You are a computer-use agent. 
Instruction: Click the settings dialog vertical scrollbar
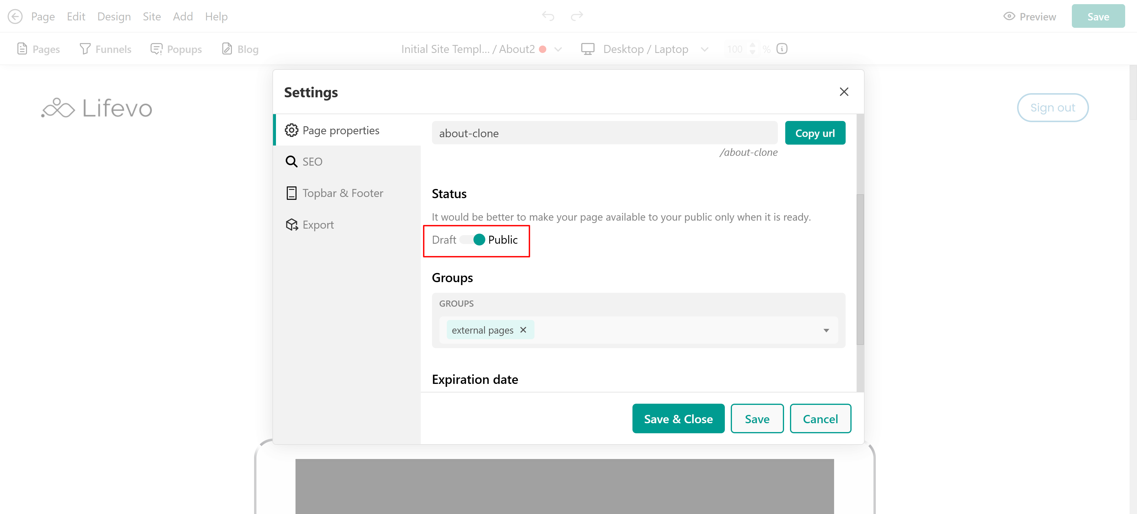pos(860,269)
